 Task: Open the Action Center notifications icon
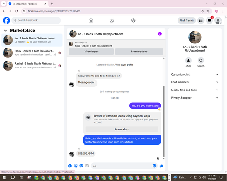(221, 177)
